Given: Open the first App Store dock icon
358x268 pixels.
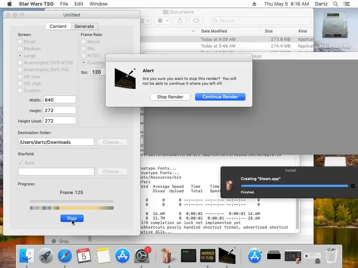Looking at the screenshot, I should click(x=122, y=256).
